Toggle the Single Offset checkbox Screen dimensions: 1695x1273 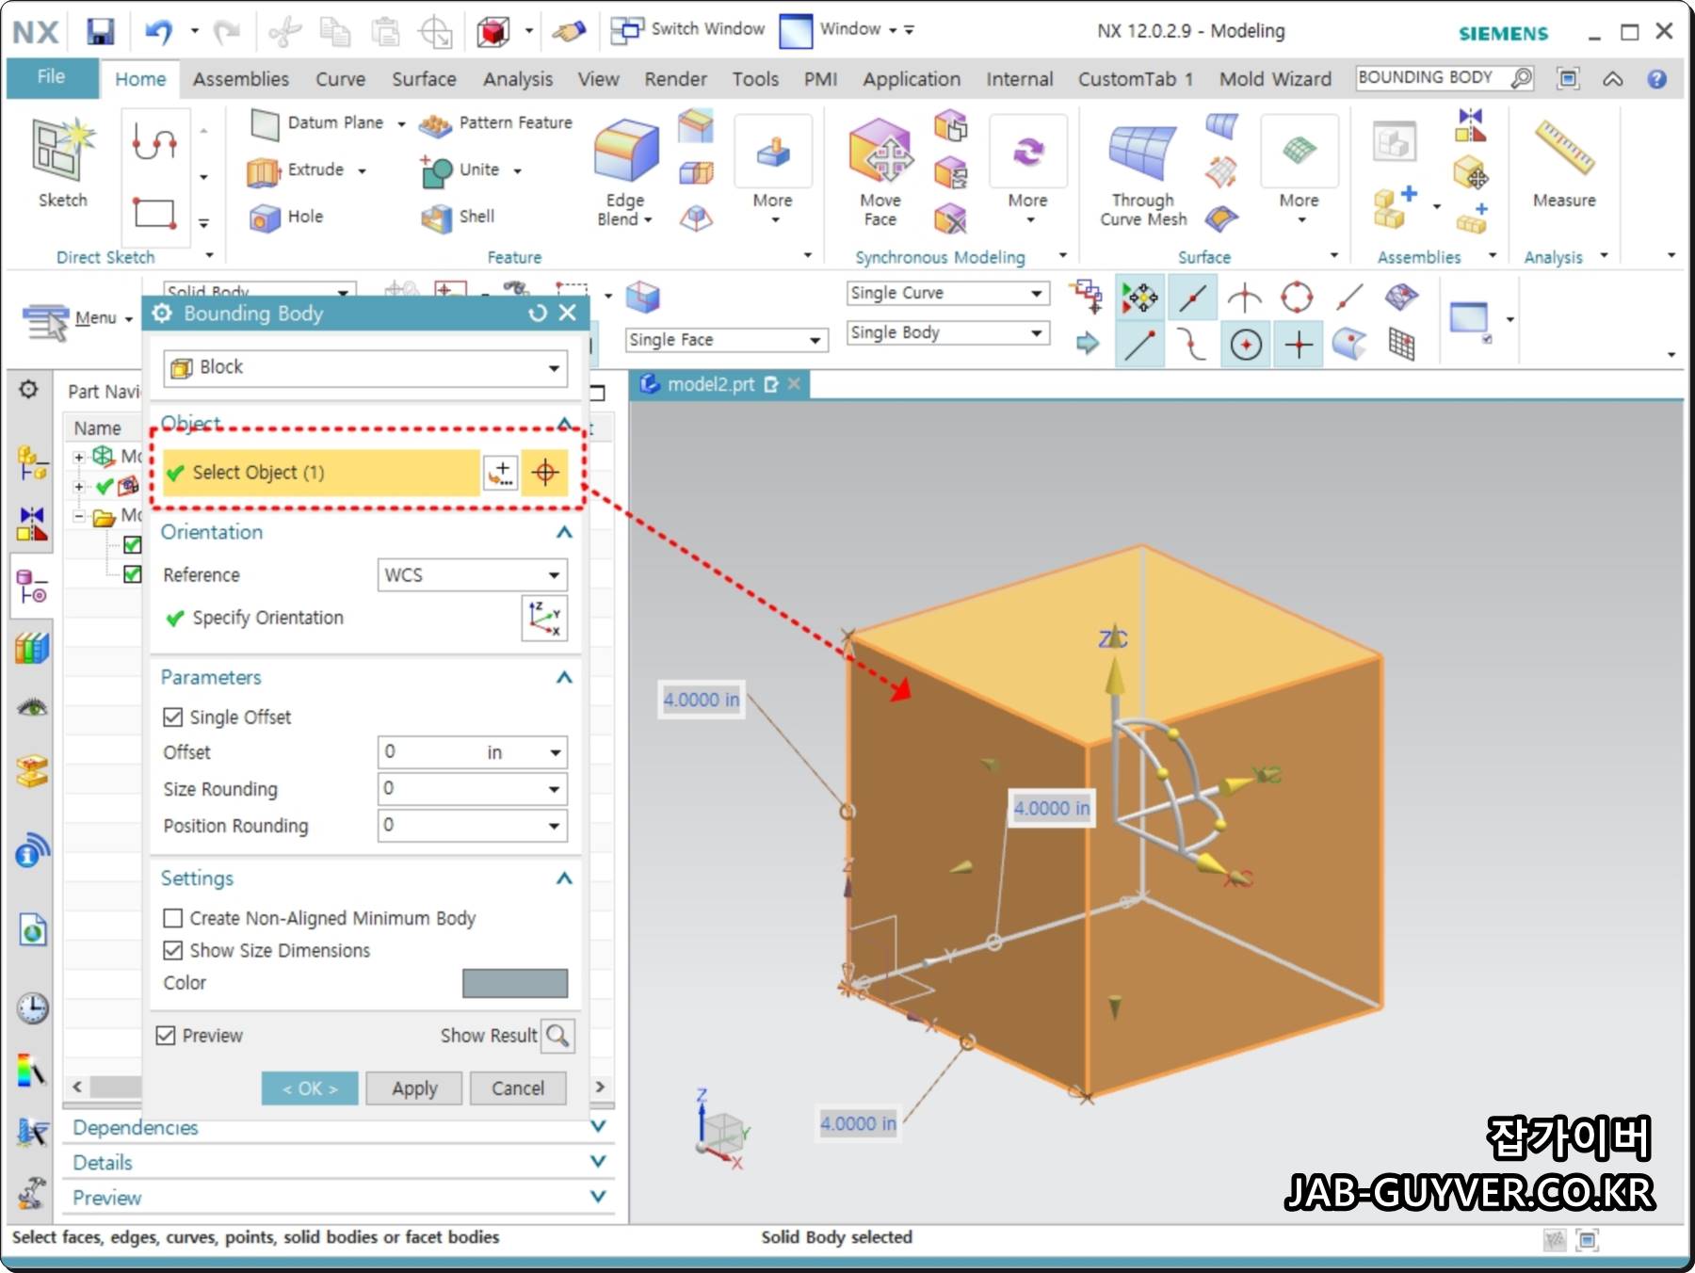click(172, 717)
